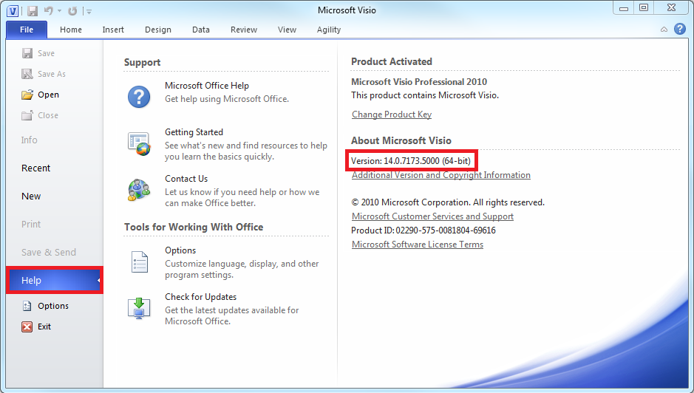
Task: Switch to the Review tab
Action: coord(244,30)
